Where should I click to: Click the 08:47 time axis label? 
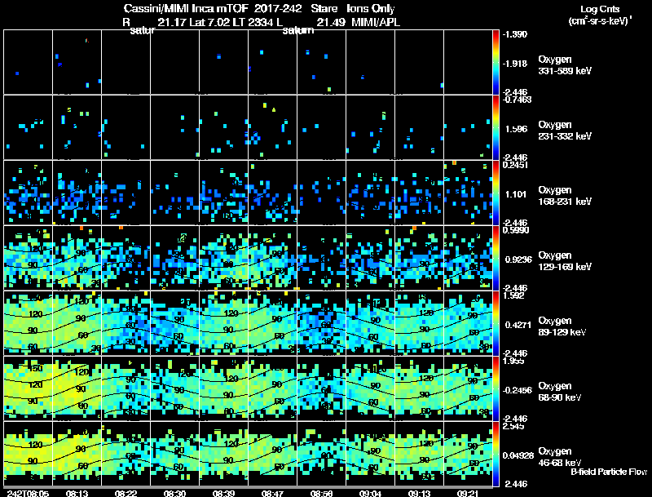272,494
